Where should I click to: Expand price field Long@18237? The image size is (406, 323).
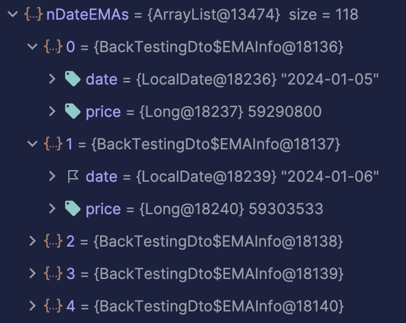52,112
